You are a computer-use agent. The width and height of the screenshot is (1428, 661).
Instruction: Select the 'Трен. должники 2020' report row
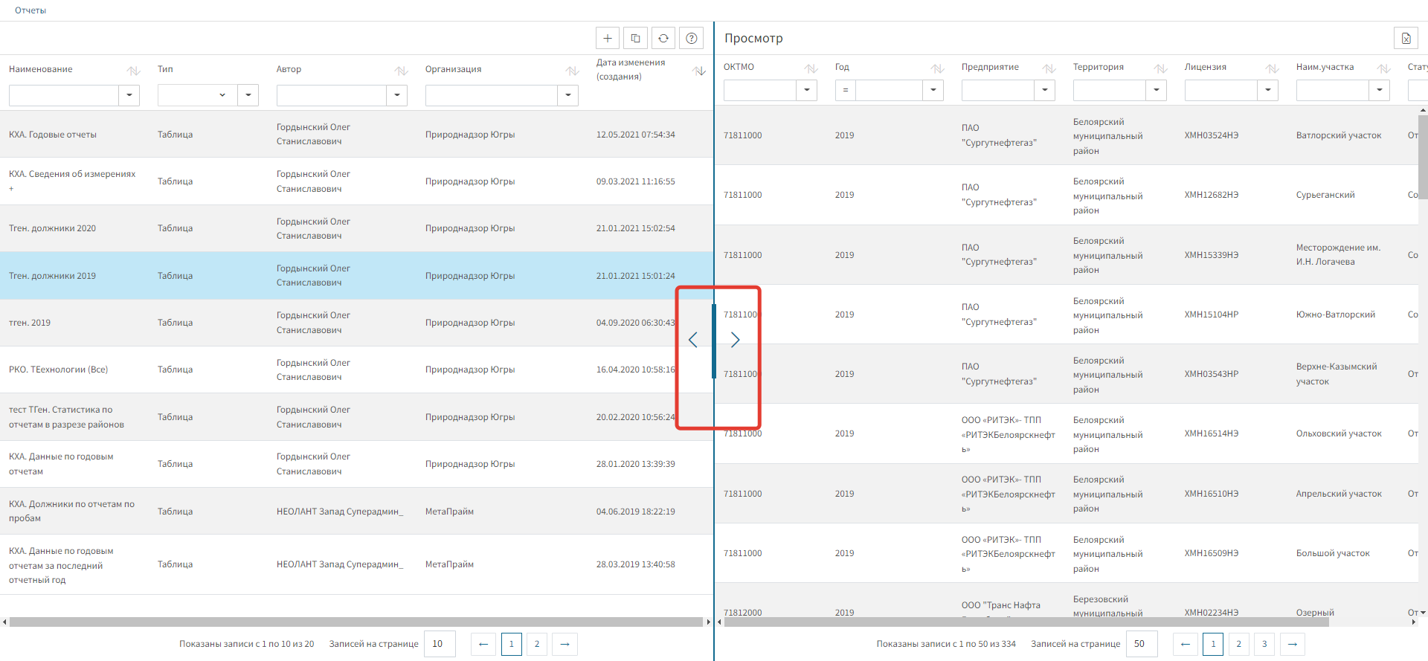click(52, 228)
